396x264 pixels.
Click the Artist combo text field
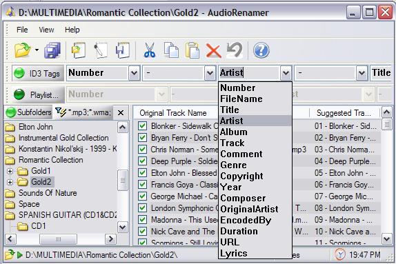249,73
